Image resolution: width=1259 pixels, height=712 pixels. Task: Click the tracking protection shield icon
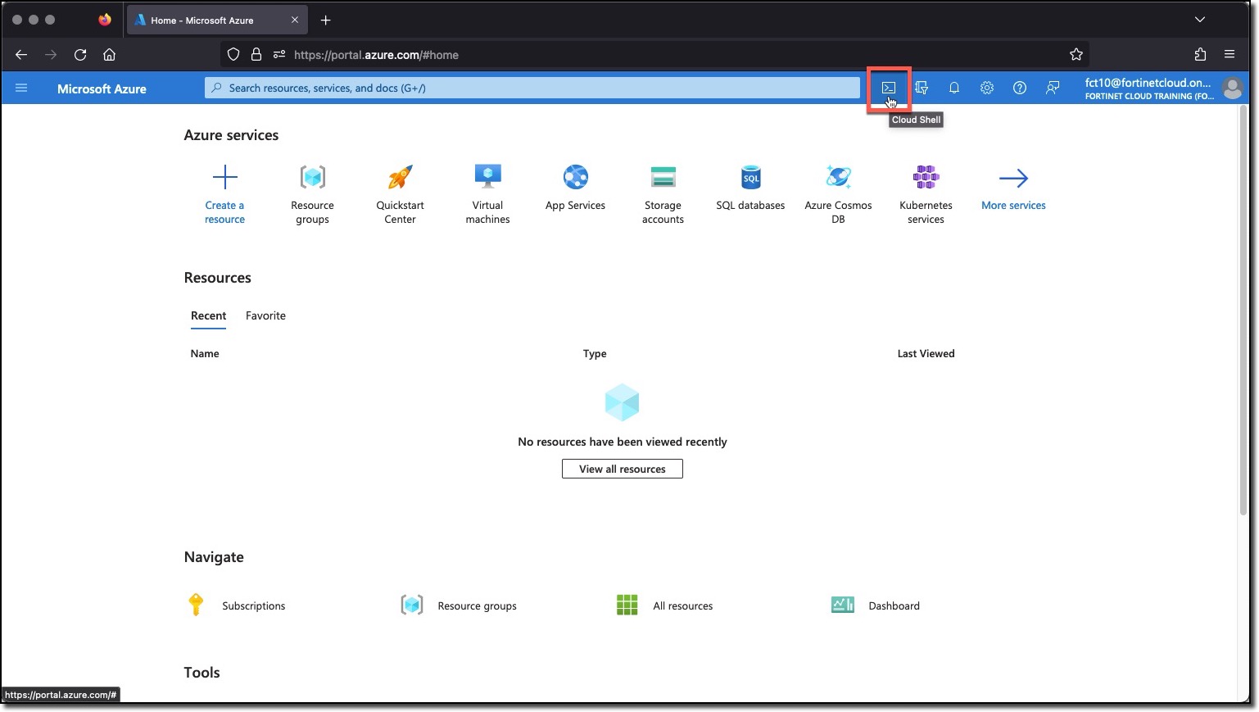click(x=233, y=55)
